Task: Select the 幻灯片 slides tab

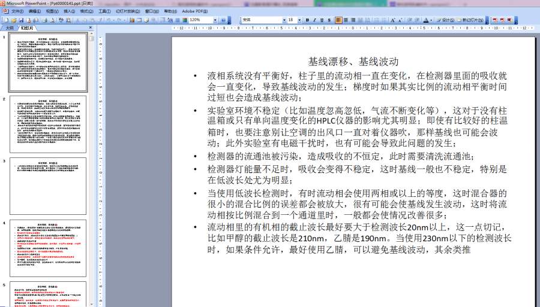Action: click(26, 28)
